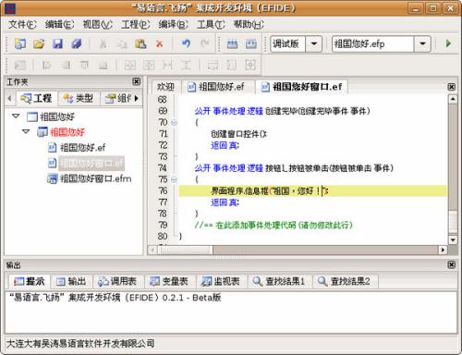Viewport: 462px width, 355px height.
Task: Click the New project toolbar icon
Action: coord(20,43)
